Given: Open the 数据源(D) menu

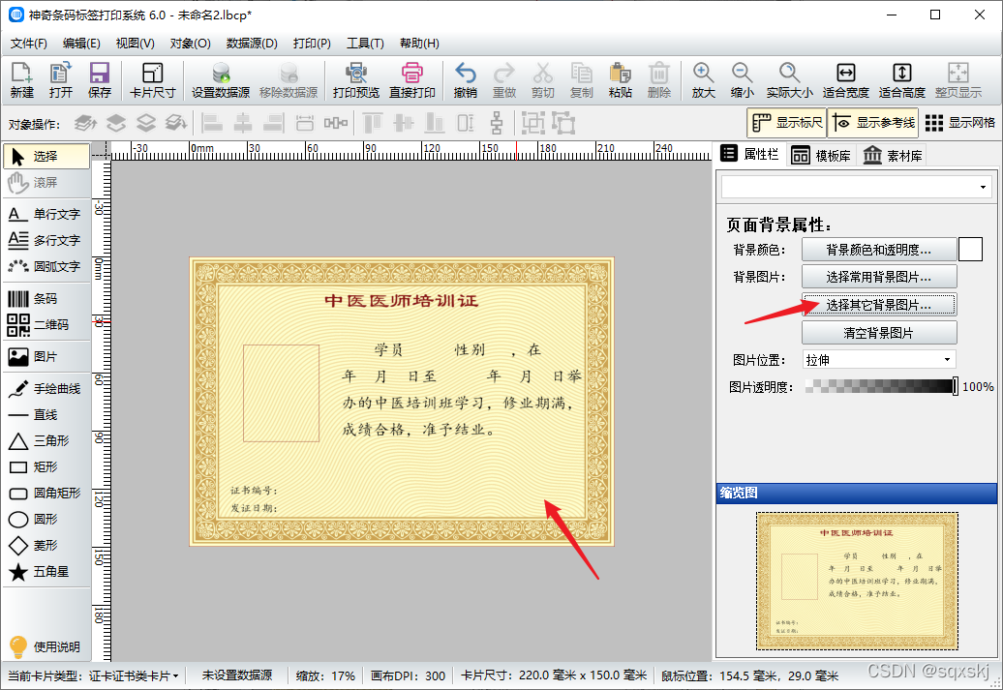Looking at the screenshot, I should point(252,44).
